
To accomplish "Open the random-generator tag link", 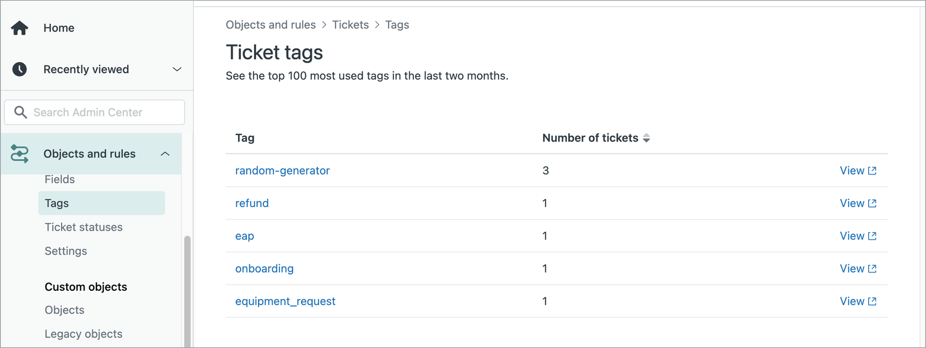I will [282, 171].
